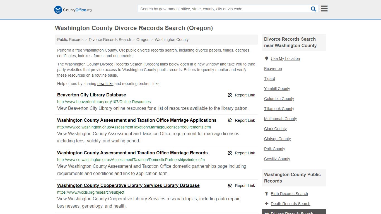Image resolution: width=381 pixels, height=214 pixels.
Task: Report link icon for Cooperative Library Services
Action: [x=230, y=186]
